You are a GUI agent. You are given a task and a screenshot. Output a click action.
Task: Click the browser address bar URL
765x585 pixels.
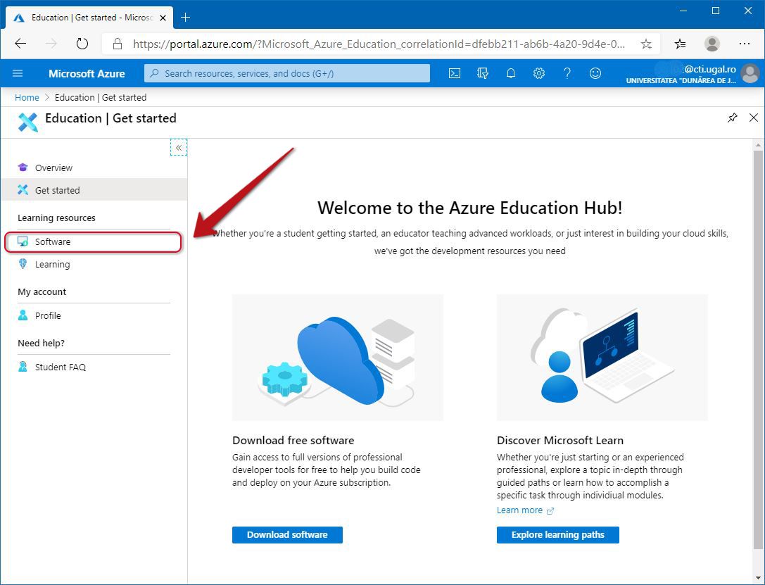[x=379, y=44]
